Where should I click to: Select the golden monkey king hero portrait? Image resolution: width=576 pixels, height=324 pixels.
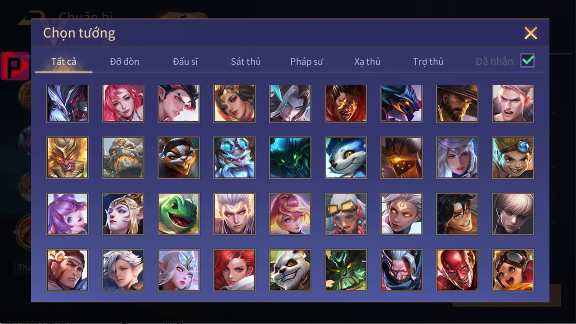coord(67,158)
